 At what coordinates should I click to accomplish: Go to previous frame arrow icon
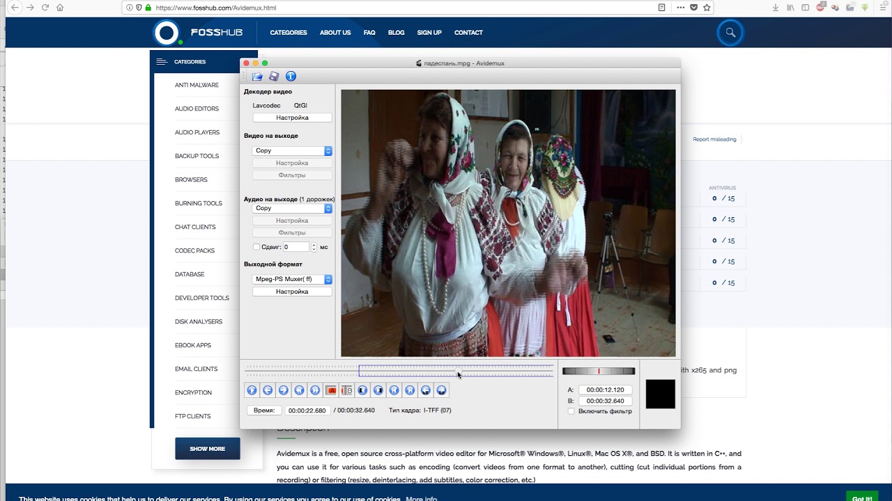point(268,390)
